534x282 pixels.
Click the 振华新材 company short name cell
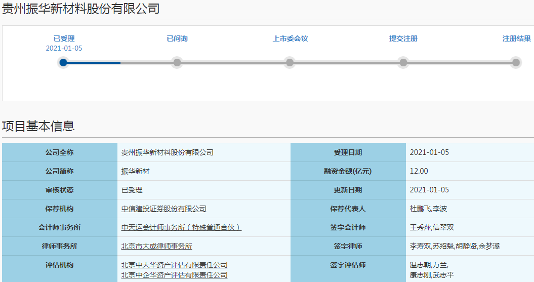click(136, 171)
